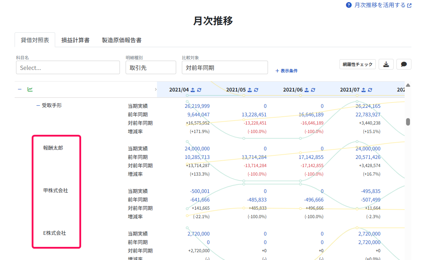Image resolution: width=426 pixels, height=260 pixels.
Task: Open the 比較対象 dropdown showing 対前年同期
Action: [x=225, y=67]
